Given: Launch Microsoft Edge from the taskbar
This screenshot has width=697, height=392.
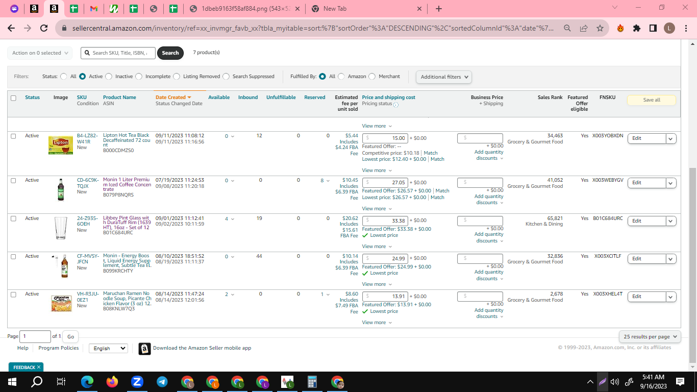Looking at the screenshot, I should (87, 381).
